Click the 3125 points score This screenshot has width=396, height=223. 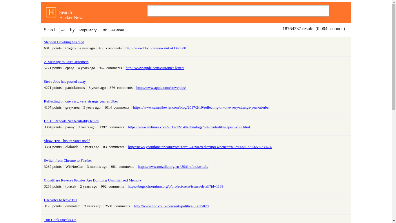pos(53,206)
